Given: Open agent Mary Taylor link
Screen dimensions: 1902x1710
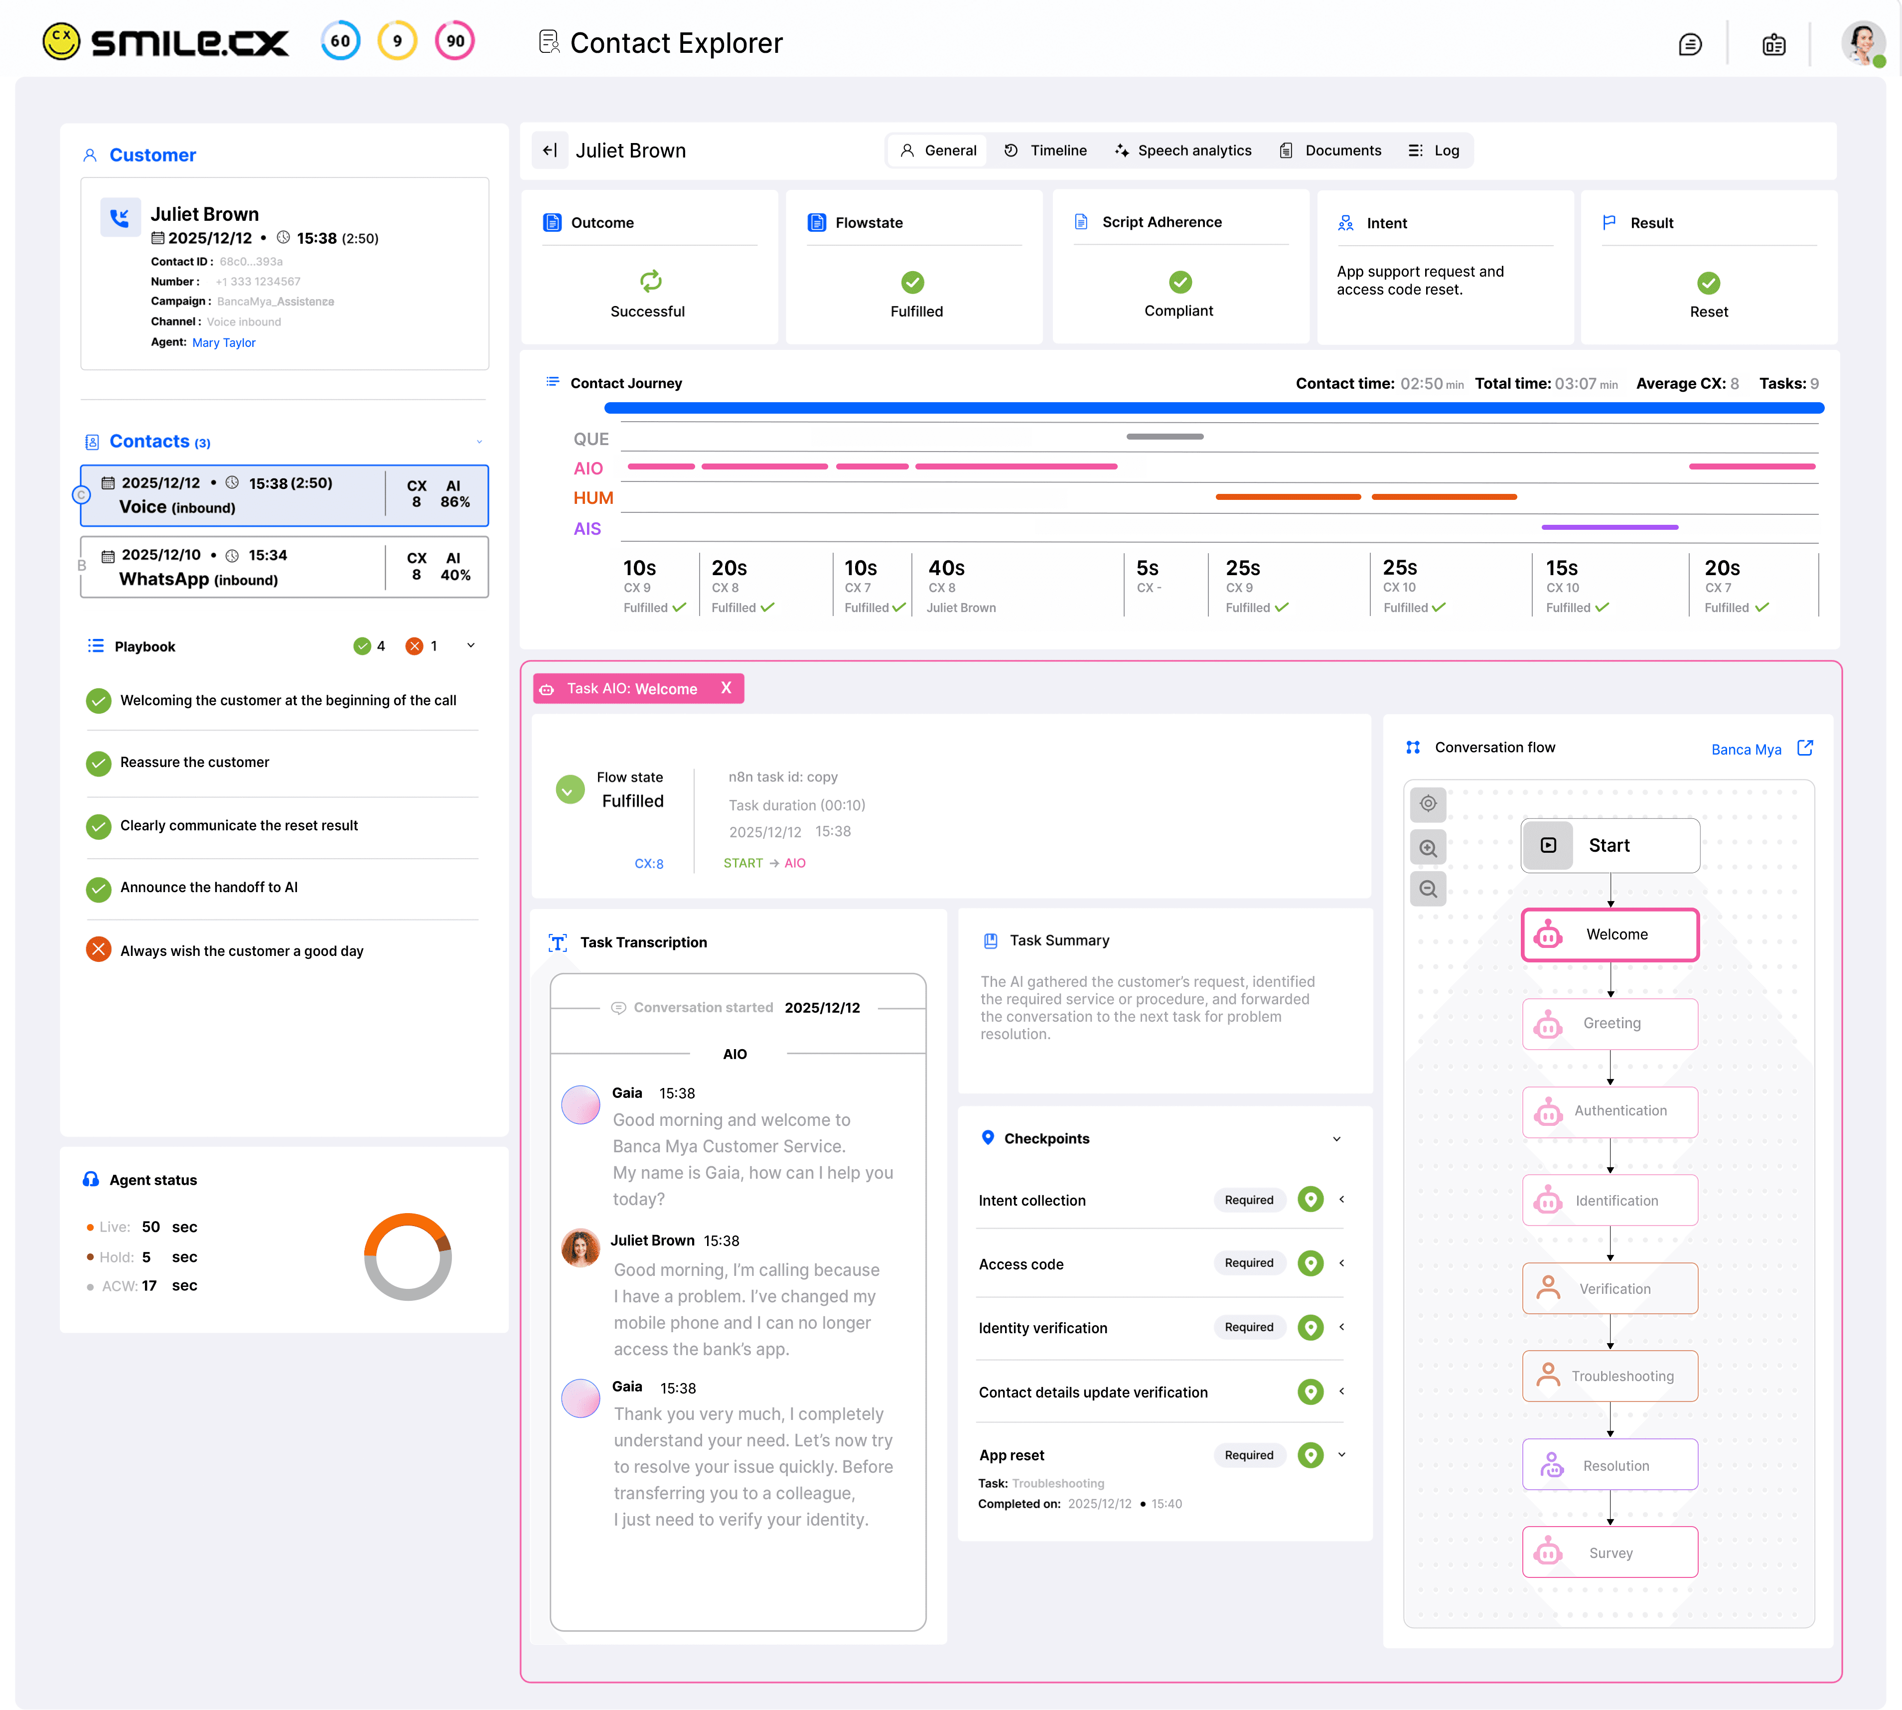Looking at the screenshot, I should 224,343.
